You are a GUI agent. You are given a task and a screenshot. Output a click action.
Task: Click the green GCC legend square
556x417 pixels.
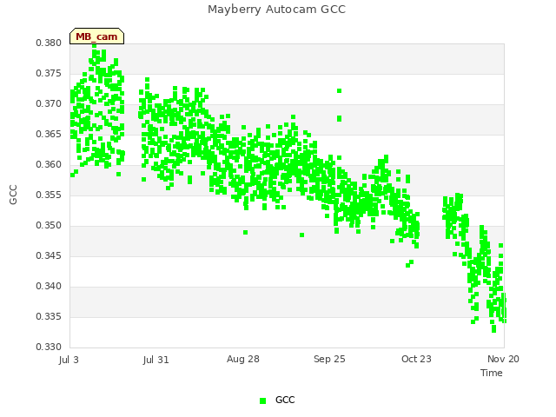click(262, 400)
